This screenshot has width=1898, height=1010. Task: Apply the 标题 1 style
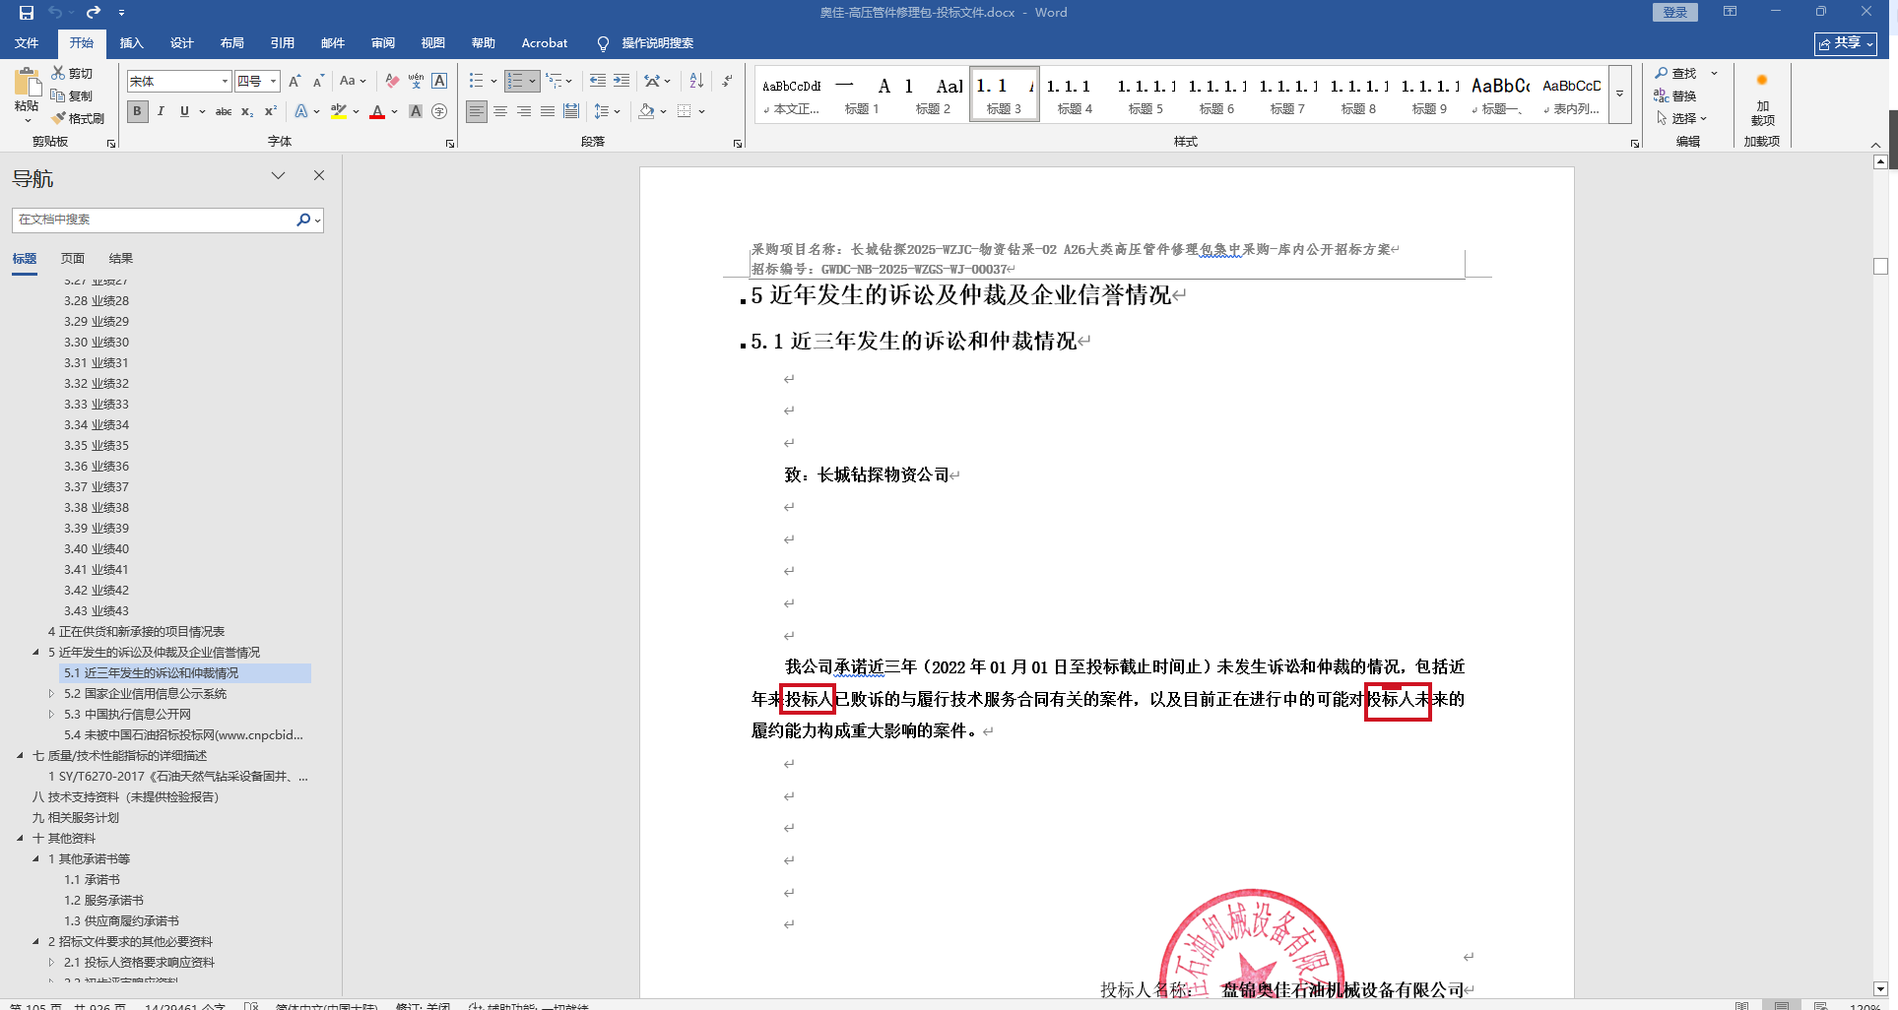pos(862,95)
